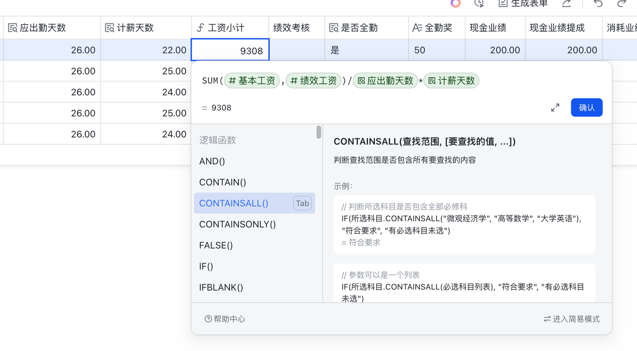Click the lookup field icon on 应出勤天数 header
Image resolution: width=637 pixels, height=351 pixels.
(12, 27)
